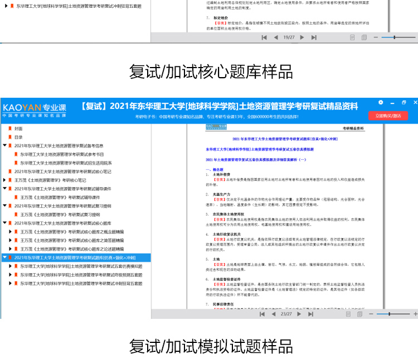Image resolution: width=418 pixels, height=363 pixels.
Task: Restore down the lower reader window
Action: (404, 103)
